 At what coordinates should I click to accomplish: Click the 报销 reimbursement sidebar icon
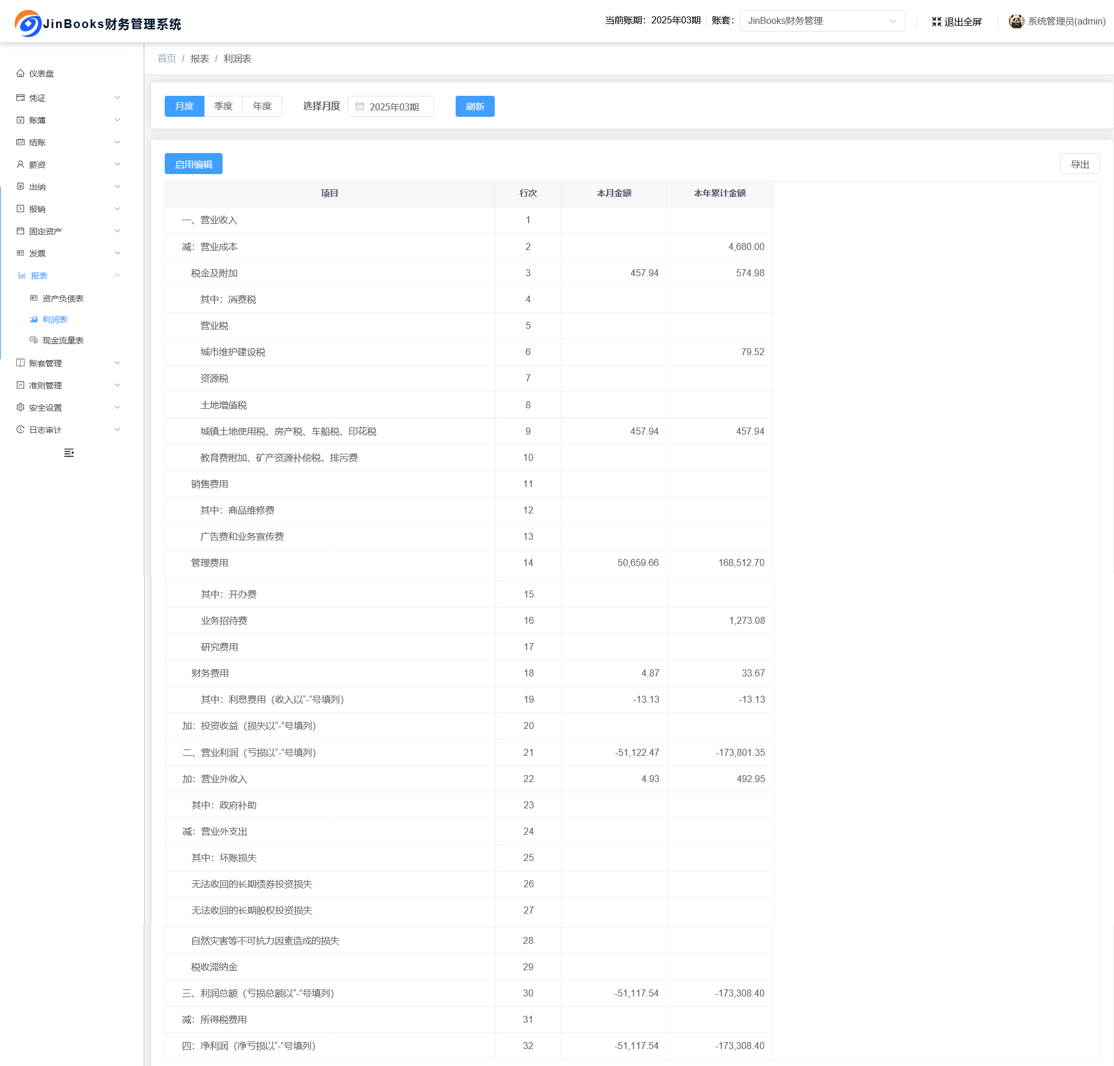click(x=20, y=209)
